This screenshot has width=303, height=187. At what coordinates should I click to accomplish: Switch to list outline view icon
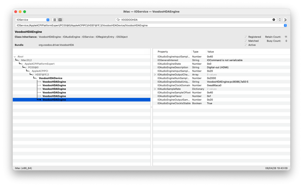55,20
